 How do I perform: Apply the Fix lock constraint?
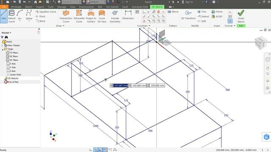(x=158, y=12)
